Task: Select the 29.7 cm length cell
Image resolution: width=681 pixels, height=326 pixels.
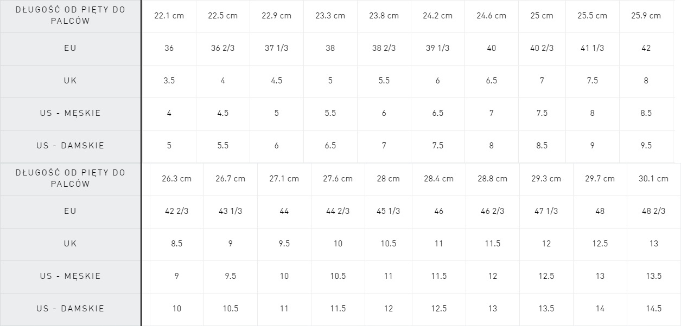Action: (x=600, y=179)
